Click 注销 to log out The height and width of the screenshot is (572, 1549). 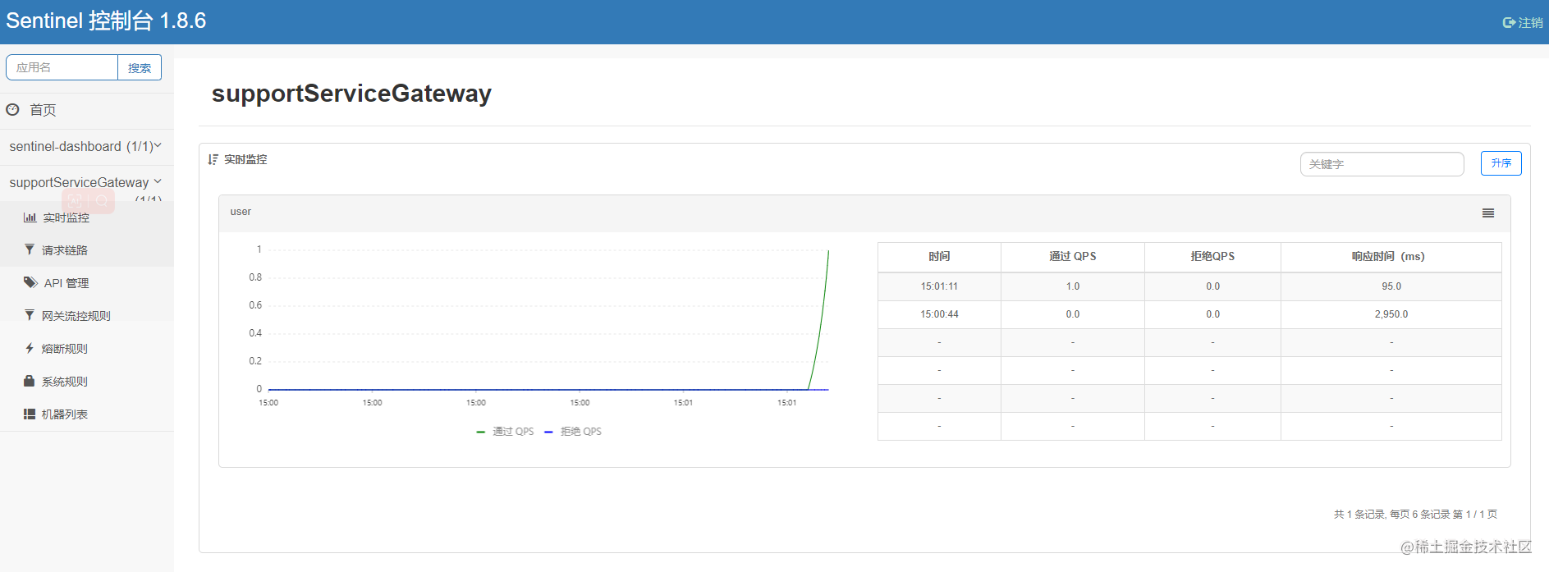point(1523,23)
